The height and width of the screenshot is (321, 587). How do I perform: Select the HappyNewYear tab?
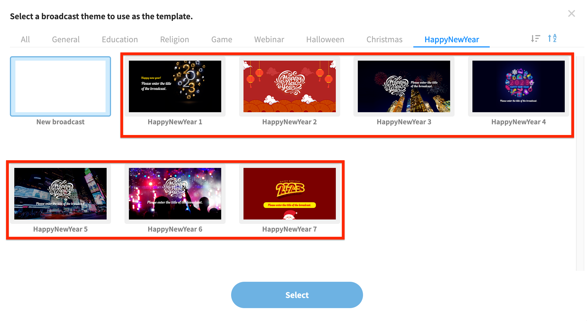coord(452,40)
